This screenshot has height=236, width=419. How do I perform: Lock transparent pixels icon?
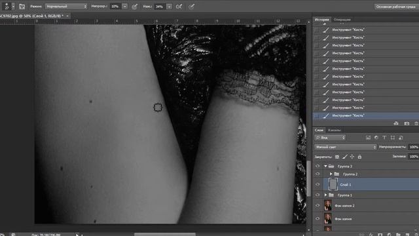[x=337, y=157]
